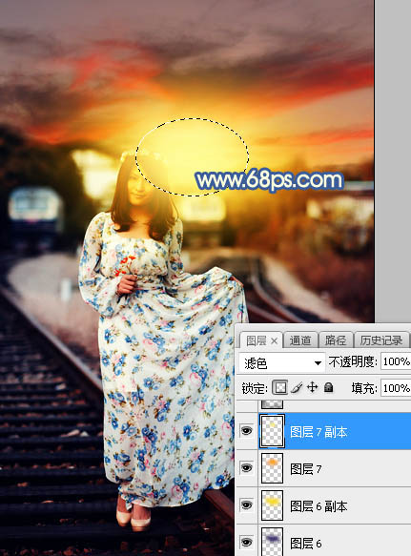The image size is (411, 556).
Task: Click the lock transparent pixels icon
Action: pyautogui.click(x=279, y=387)
